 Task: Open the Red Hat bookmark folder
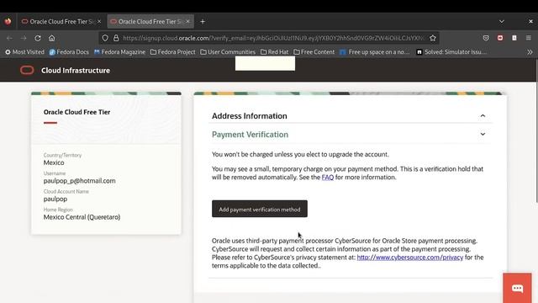(274, 52)
